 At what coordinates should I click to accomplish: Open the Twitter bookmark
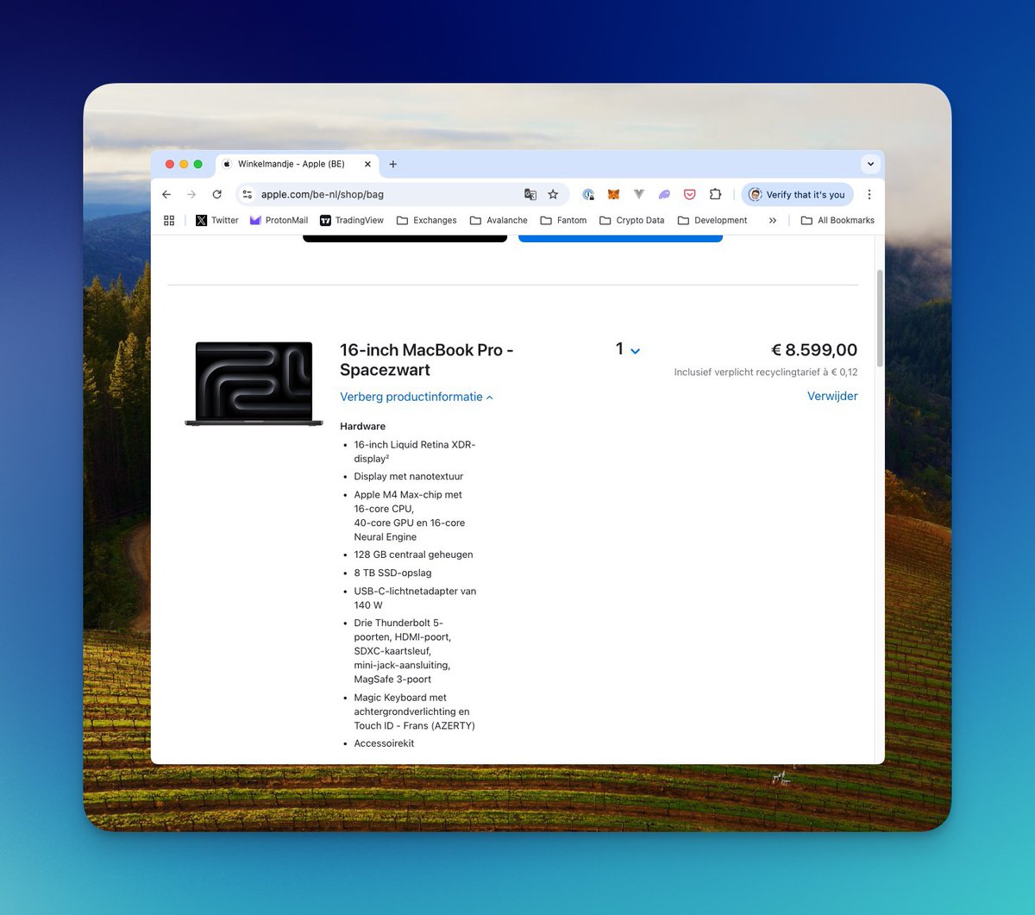(x=217, y=221)
